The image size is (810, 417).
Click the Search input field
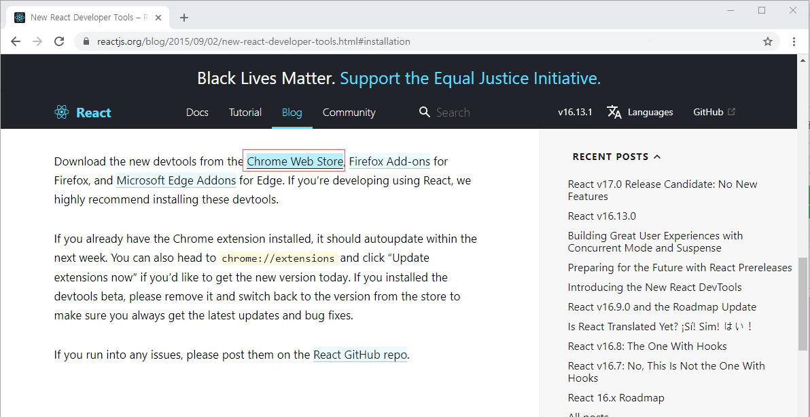(x=453, y=113)
